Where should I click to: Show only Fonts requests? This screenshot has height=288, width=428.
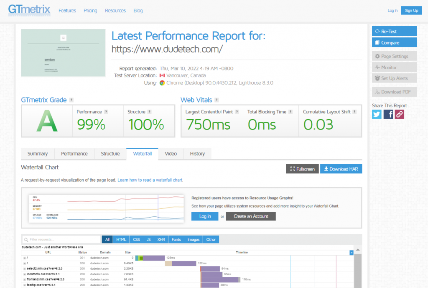176,240
